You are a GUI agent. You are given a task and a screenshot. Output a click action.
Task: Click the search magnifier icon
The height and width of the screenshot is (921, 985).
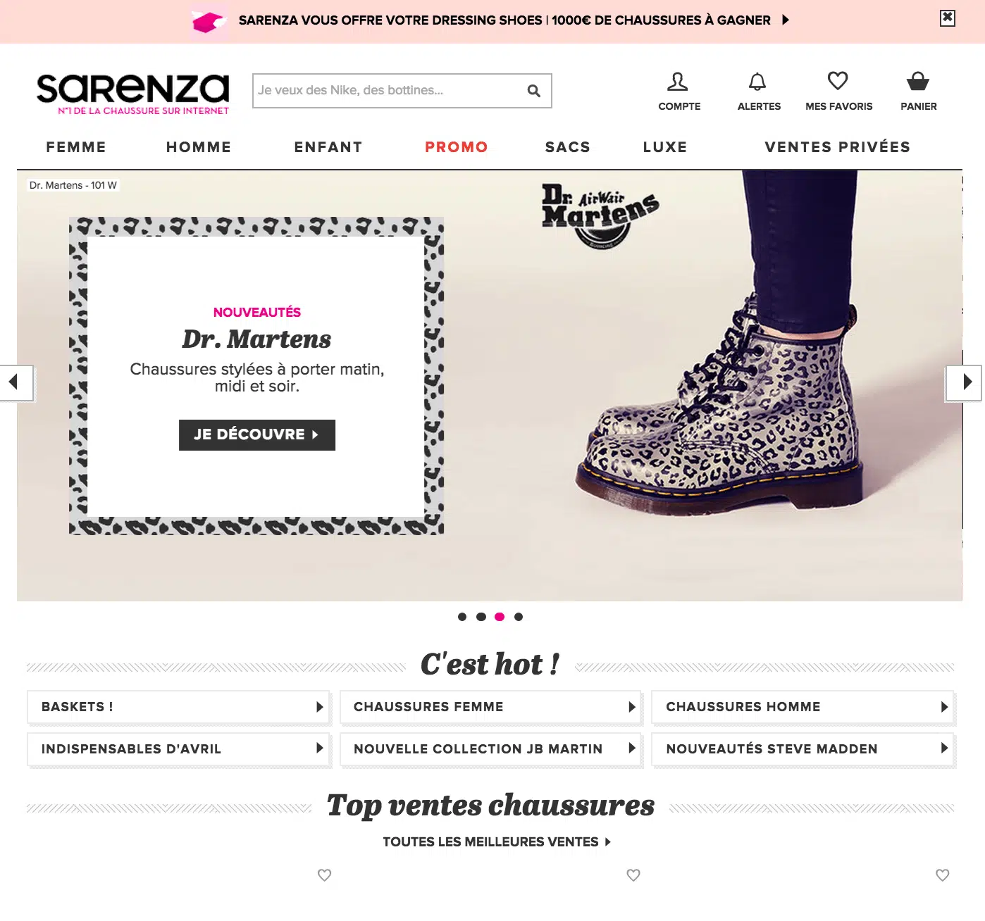pos(534,91)
